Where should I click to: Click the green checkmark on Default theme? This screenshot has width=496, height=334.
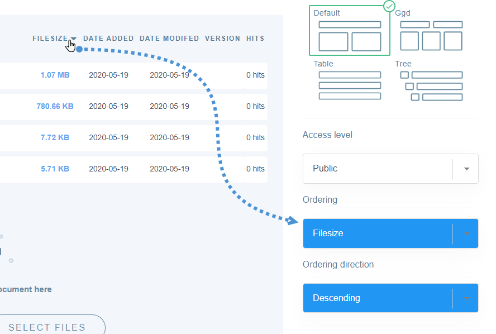pyautogui.click(x=389, y=7)
